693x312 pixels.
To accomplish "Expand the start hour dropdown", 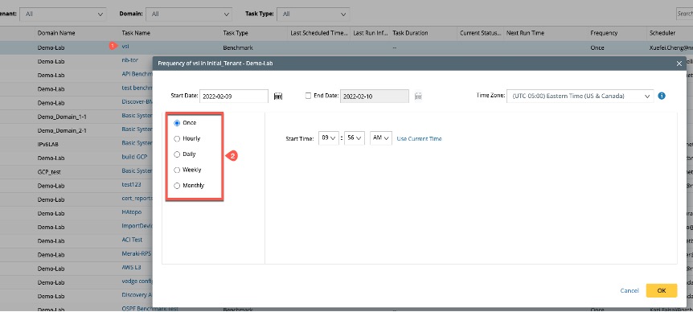I will pos(329,138).
